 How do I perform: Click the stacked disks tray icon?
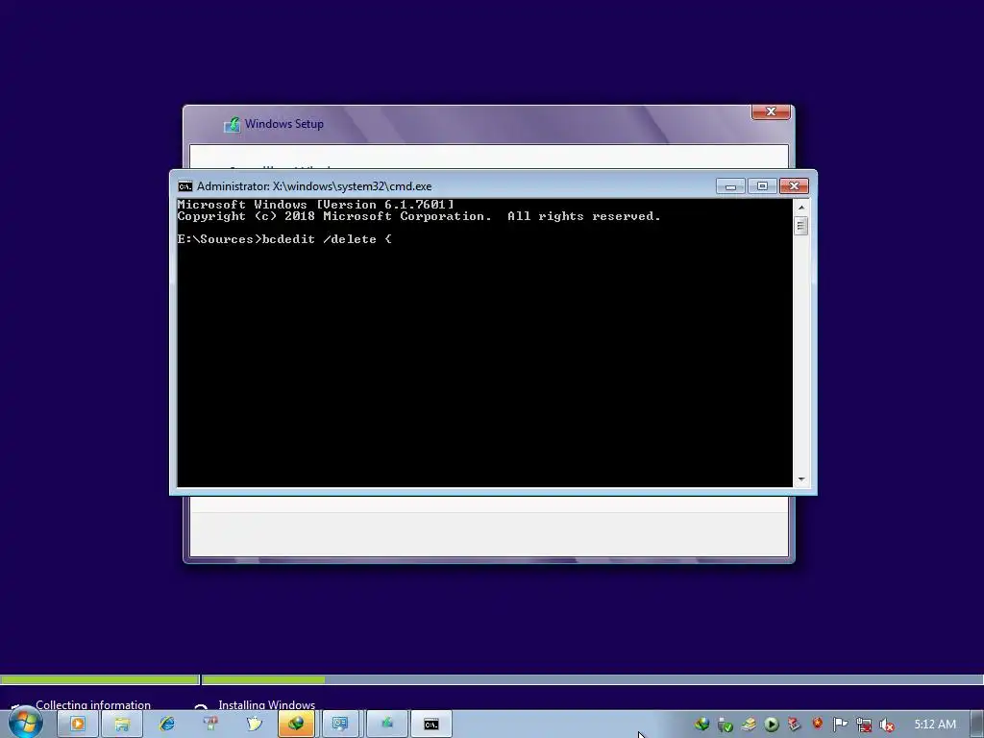(x=748, y=725)
